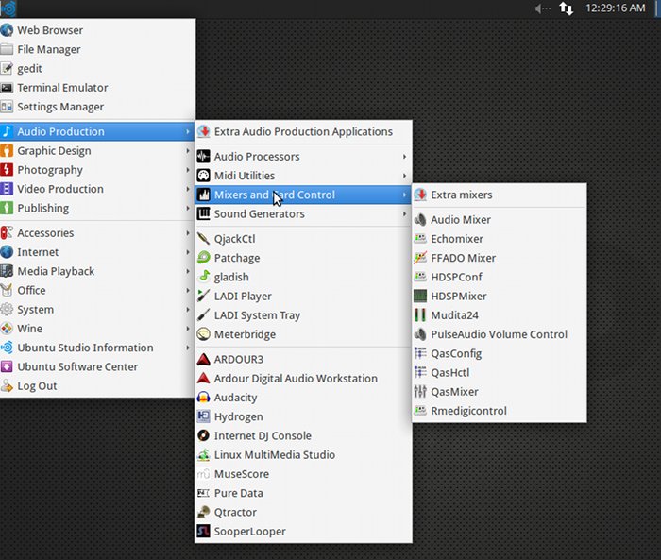Open the Publishing menu category
661x560 pixels.
97,208
